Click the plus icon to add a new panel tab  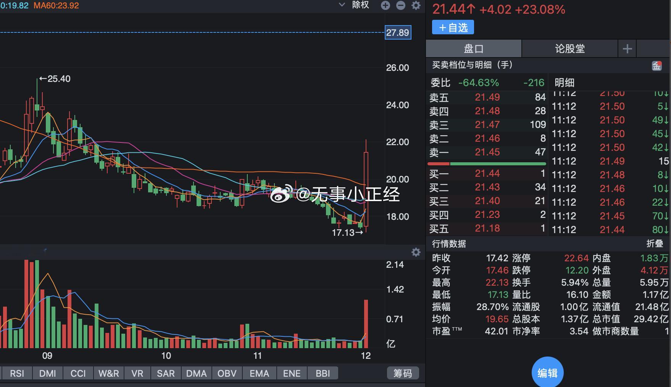tap(627, 48)
